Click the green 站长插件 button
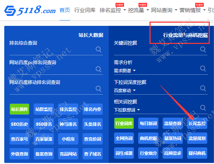 pyautogui.click(x=19, y=109)
